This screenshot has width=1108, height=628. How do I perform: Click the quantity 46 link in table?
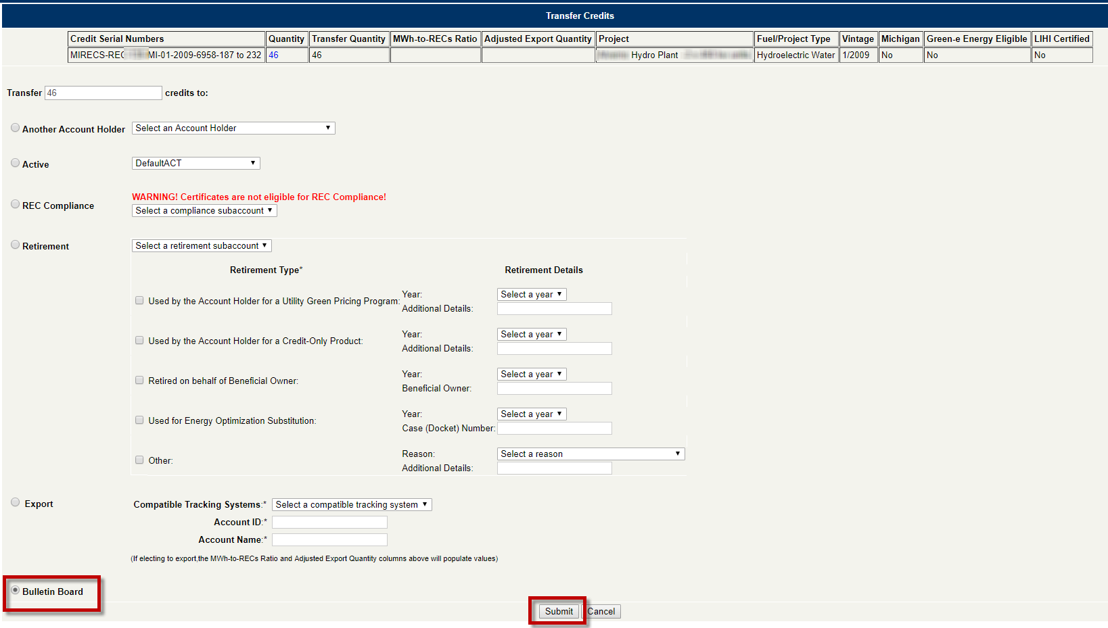click(273, 55)
